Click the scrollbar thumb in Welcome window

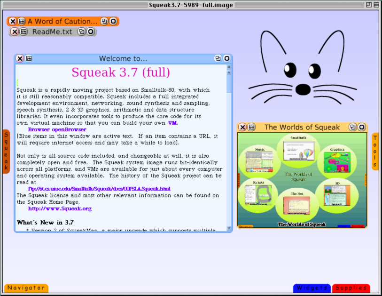click(x=229, y=84)
